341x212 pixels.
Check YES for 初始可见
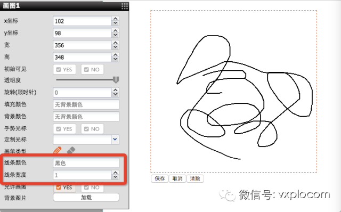pos(64,69)
